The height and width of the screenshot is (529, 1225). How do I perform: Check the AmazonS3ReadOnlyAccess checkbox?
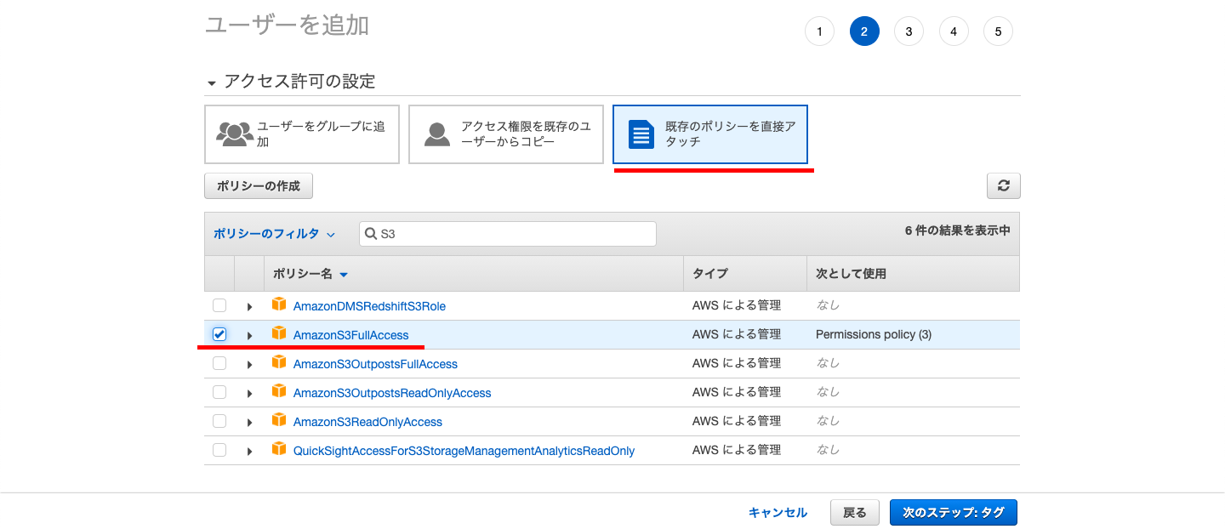[219, 421]
